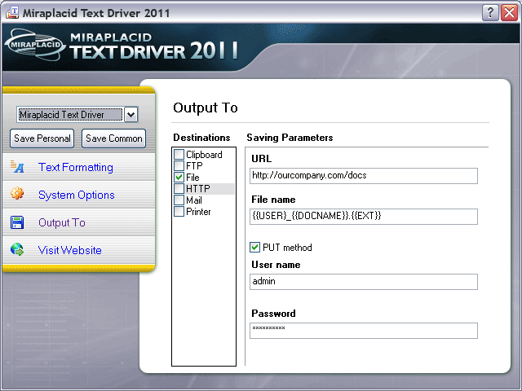
Task: Click the Visit Website globe icon
Action: (x=17, y=249)
